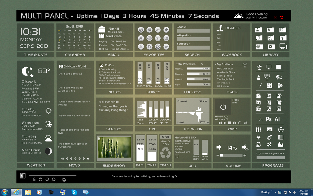Image resolution: width=313 pixels, height=196 pixels.
Task: Open the Twitter favorite icon
Action: click(x=166, y=46)
